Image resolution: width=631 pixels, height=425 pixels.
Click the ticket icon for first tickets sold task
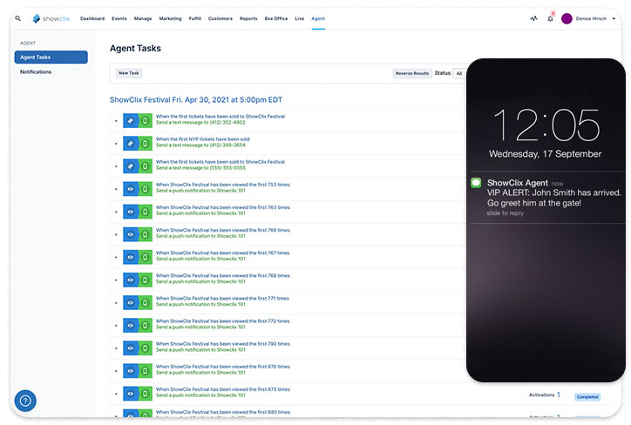130,120
